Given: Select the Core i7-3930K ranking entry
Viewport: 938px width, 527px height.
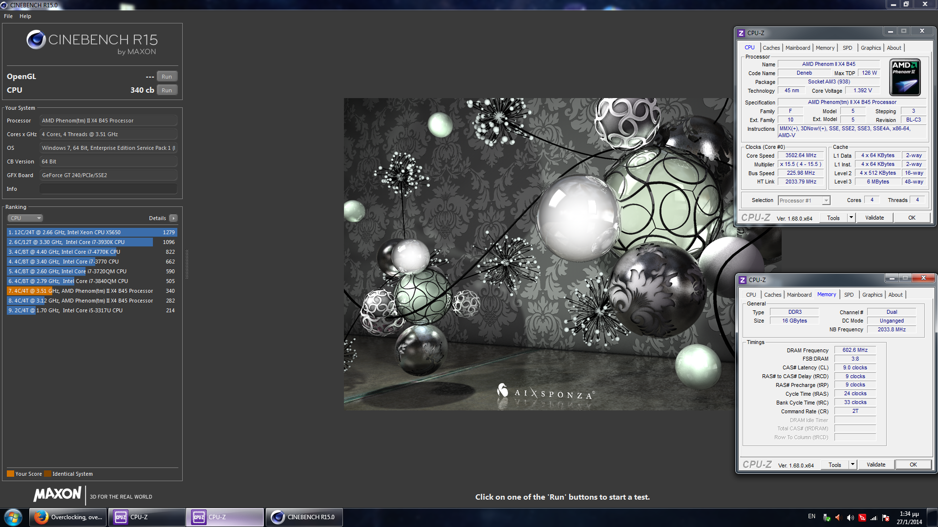Looking at the screenshot, I should (x=92, y=242).
